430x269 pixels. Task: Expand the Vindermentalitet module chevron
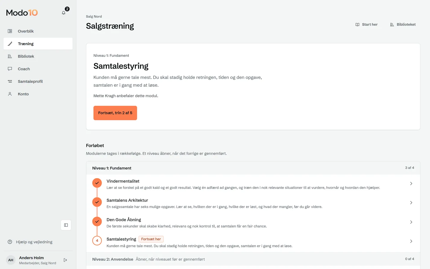(x=411, y=184)
